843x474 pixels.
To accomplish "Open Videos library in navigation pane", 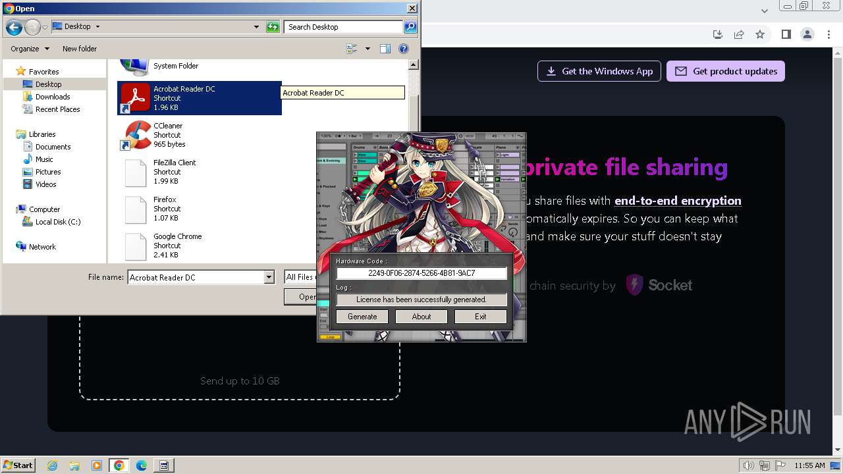I will (x=46, y=184).
